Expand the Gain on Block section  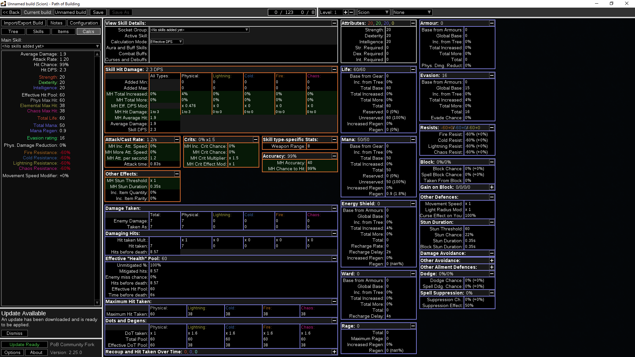point(492,187)
